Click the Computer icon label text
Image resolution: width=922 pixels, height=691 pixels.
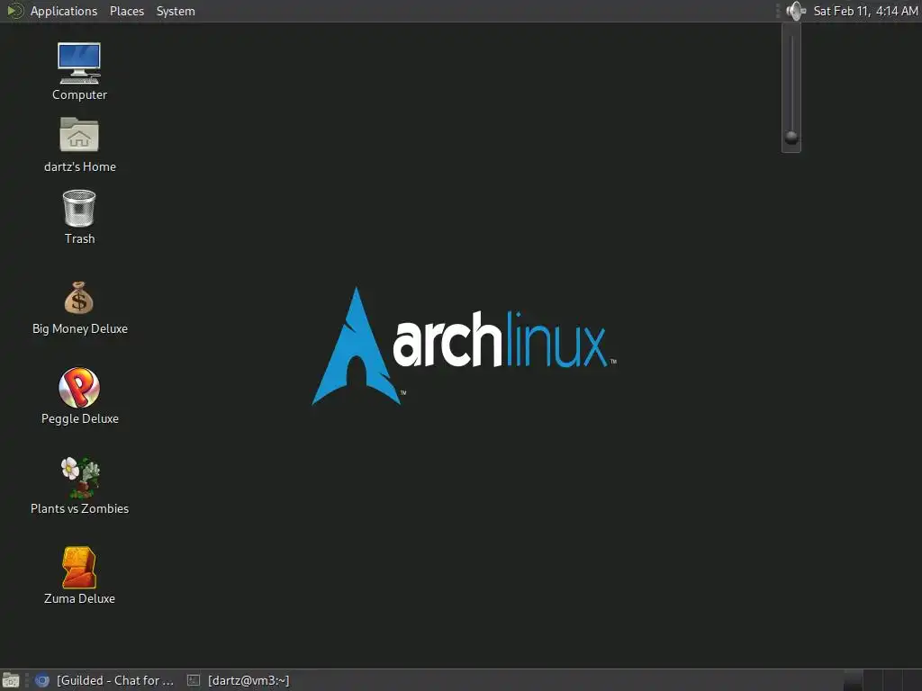pyautogui.click(x=79, y=94)
